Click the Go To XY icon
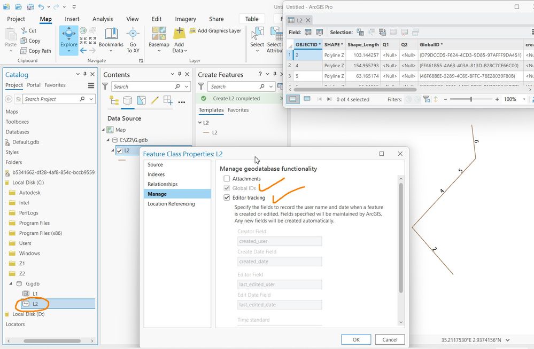 [133, 33]
